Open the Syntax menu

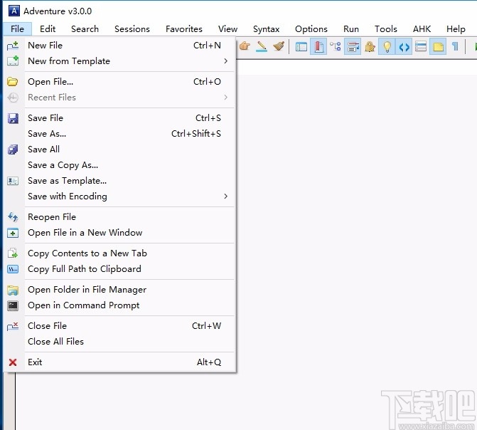pos(266,29)
